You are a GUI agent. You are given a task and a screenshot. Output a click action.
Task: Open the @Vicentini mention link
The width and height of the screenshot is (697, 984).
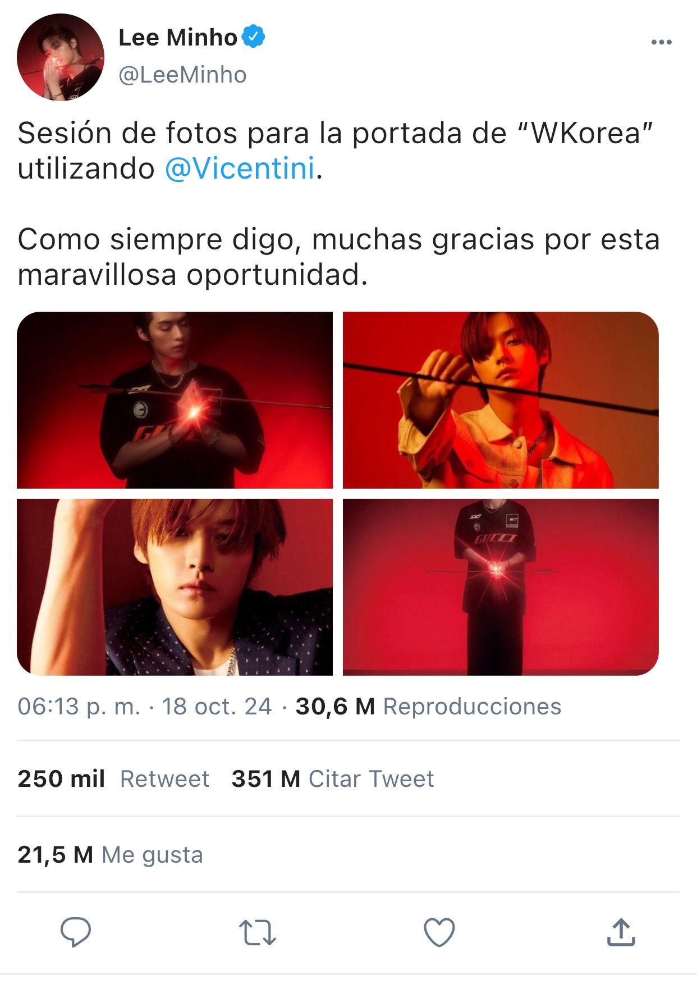coord(240,168)
